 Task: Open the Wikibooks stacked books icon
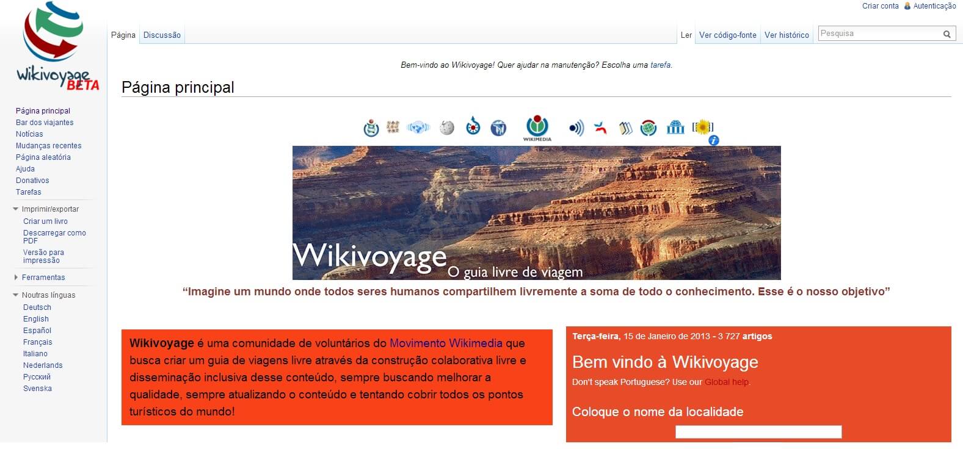point(625,128)
